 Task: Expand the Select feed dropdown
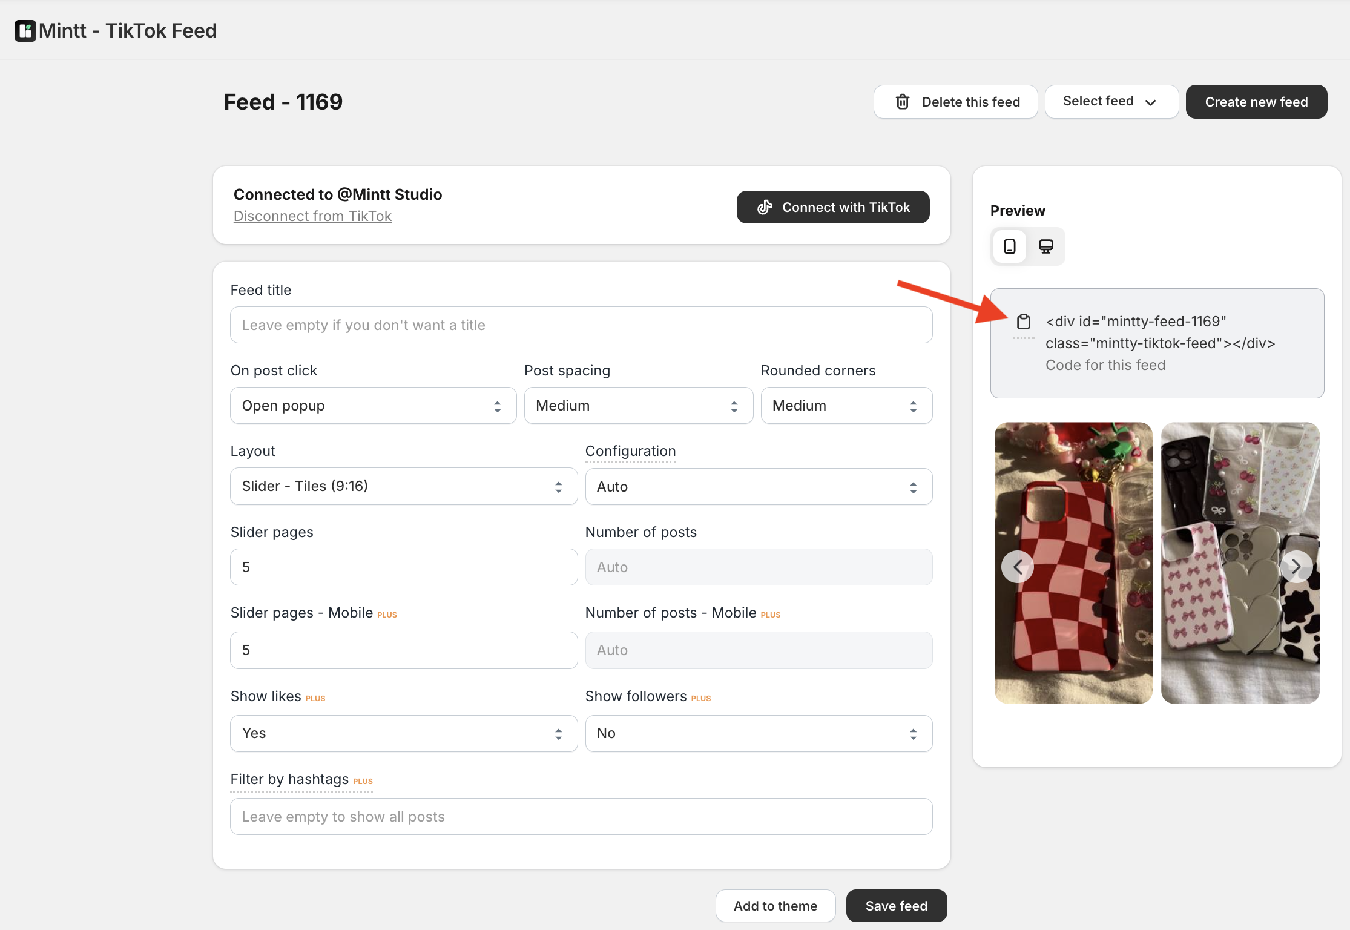1111,101
